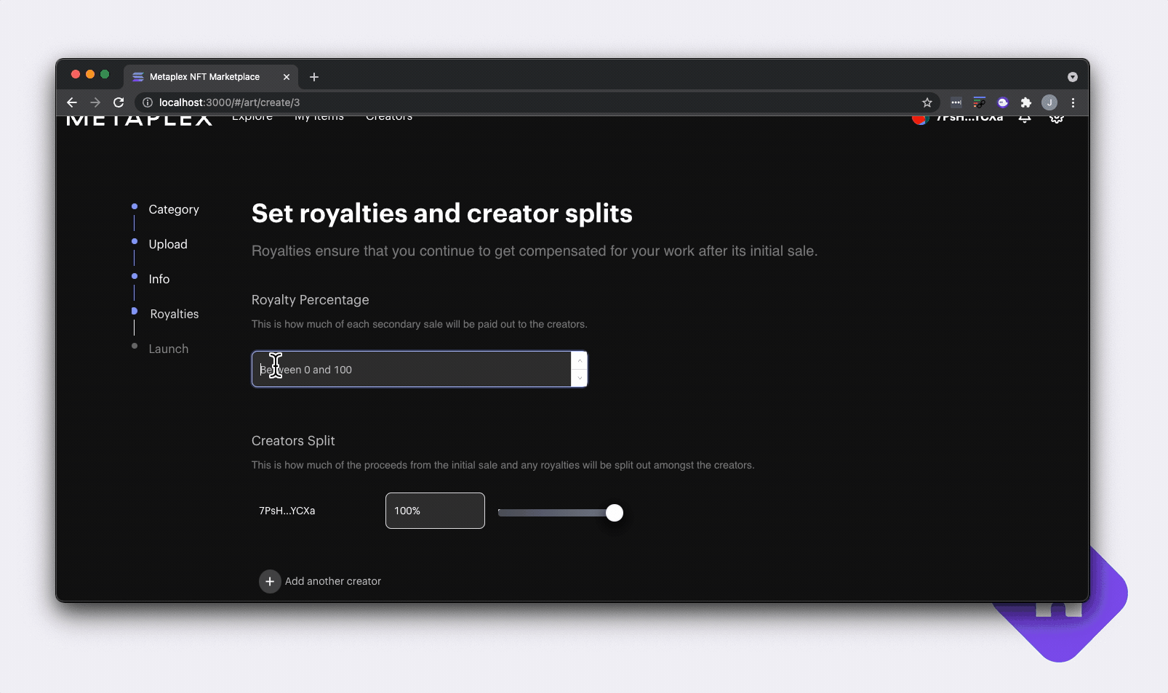Increment royalty percentage with the up arrow

[x=579, y=360]
